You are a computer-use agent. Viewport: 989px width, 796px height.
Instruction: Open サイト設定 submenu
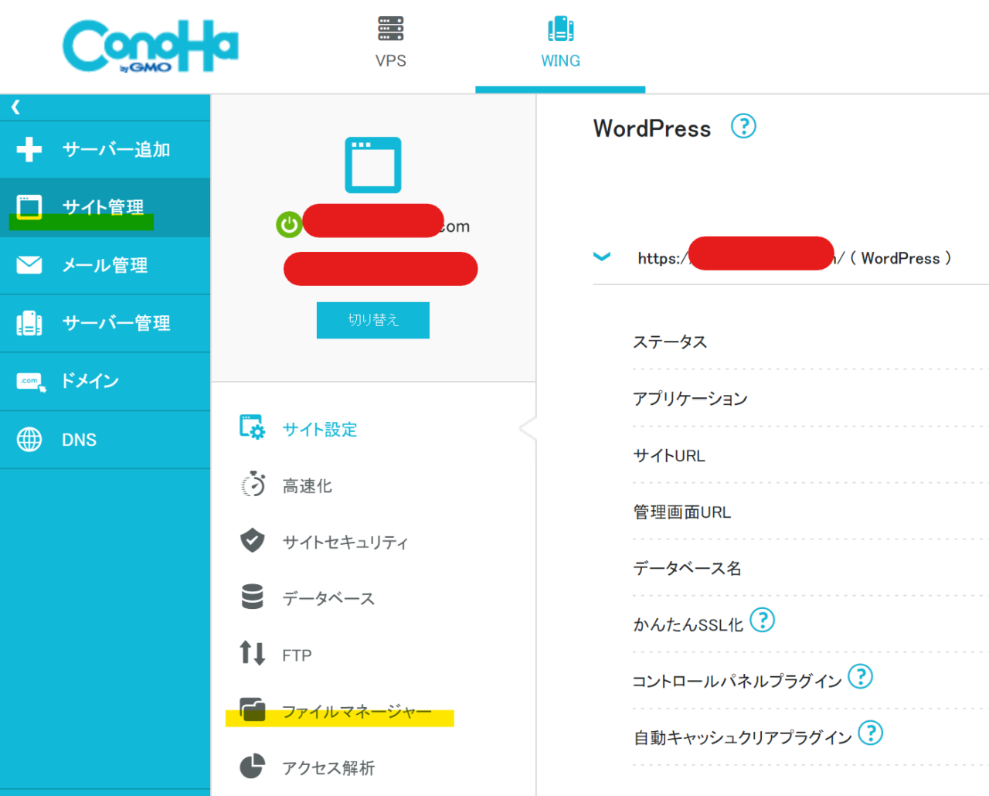click(x=320, y=429)
